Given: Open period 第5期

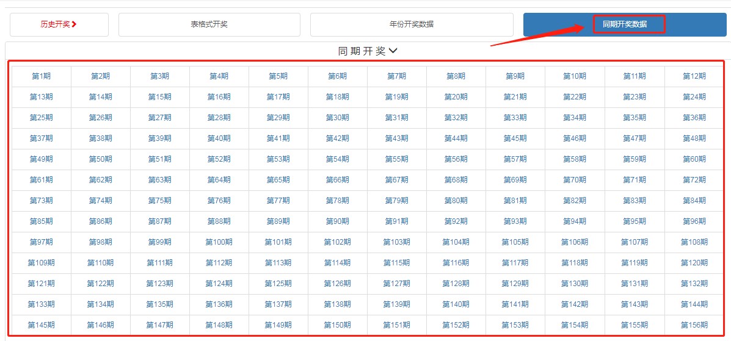Looking at the screenshot, I should (x=278, y=76).
